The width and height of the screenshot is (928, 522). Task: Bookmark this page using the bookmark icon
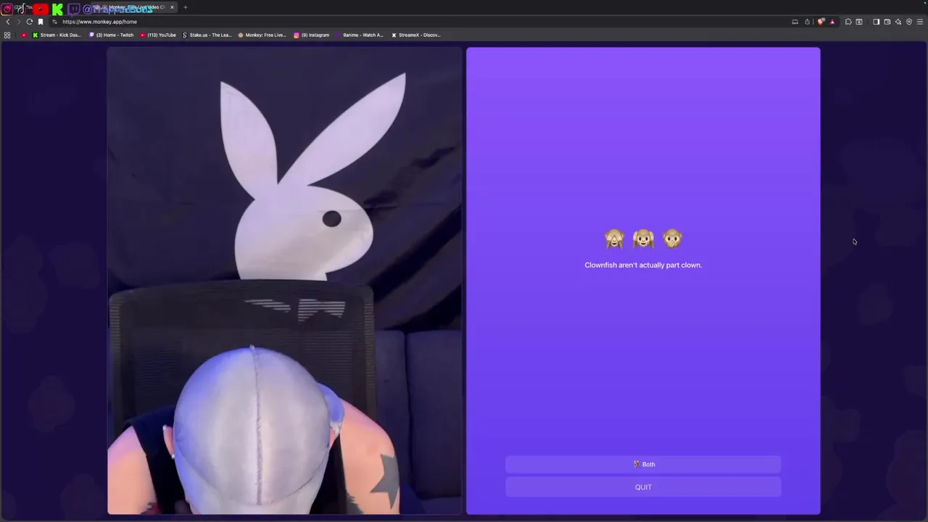click(41, 22)
